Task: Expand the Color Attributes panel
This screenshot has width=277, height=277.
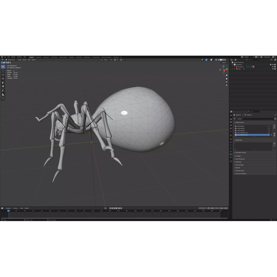Action: [239, 159]
